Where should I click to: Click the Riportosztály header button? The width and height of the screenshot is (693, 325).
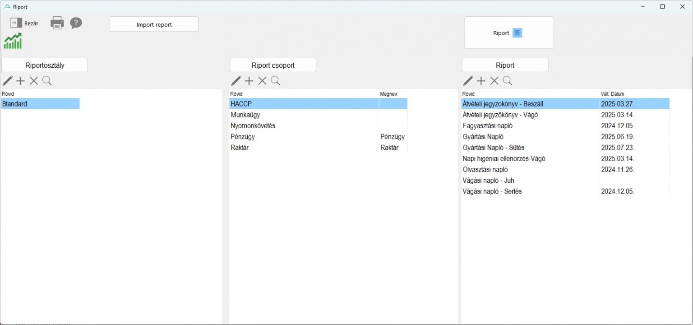pos(45,65)
